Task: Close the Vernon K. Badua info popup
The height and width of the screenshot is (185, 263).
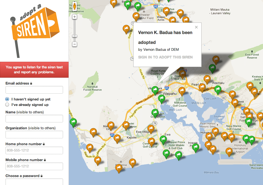Action: tap(196, 27)
